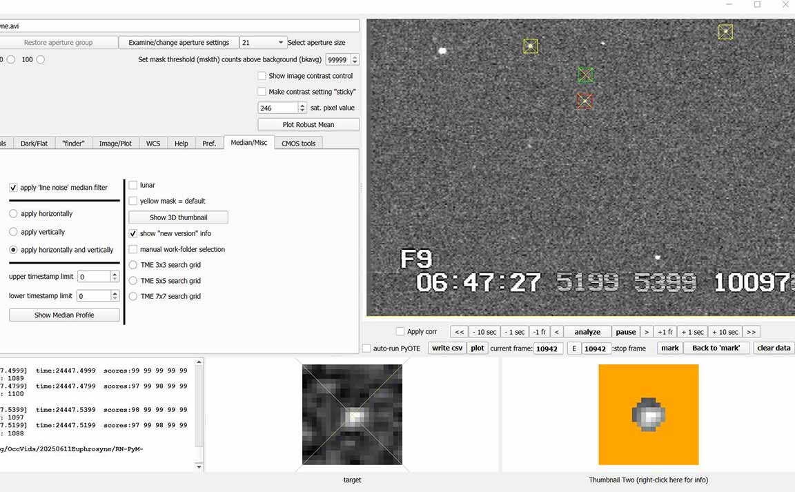Open the Dark/Flat tab
795x492 pixels.
[x=34, y=144]
